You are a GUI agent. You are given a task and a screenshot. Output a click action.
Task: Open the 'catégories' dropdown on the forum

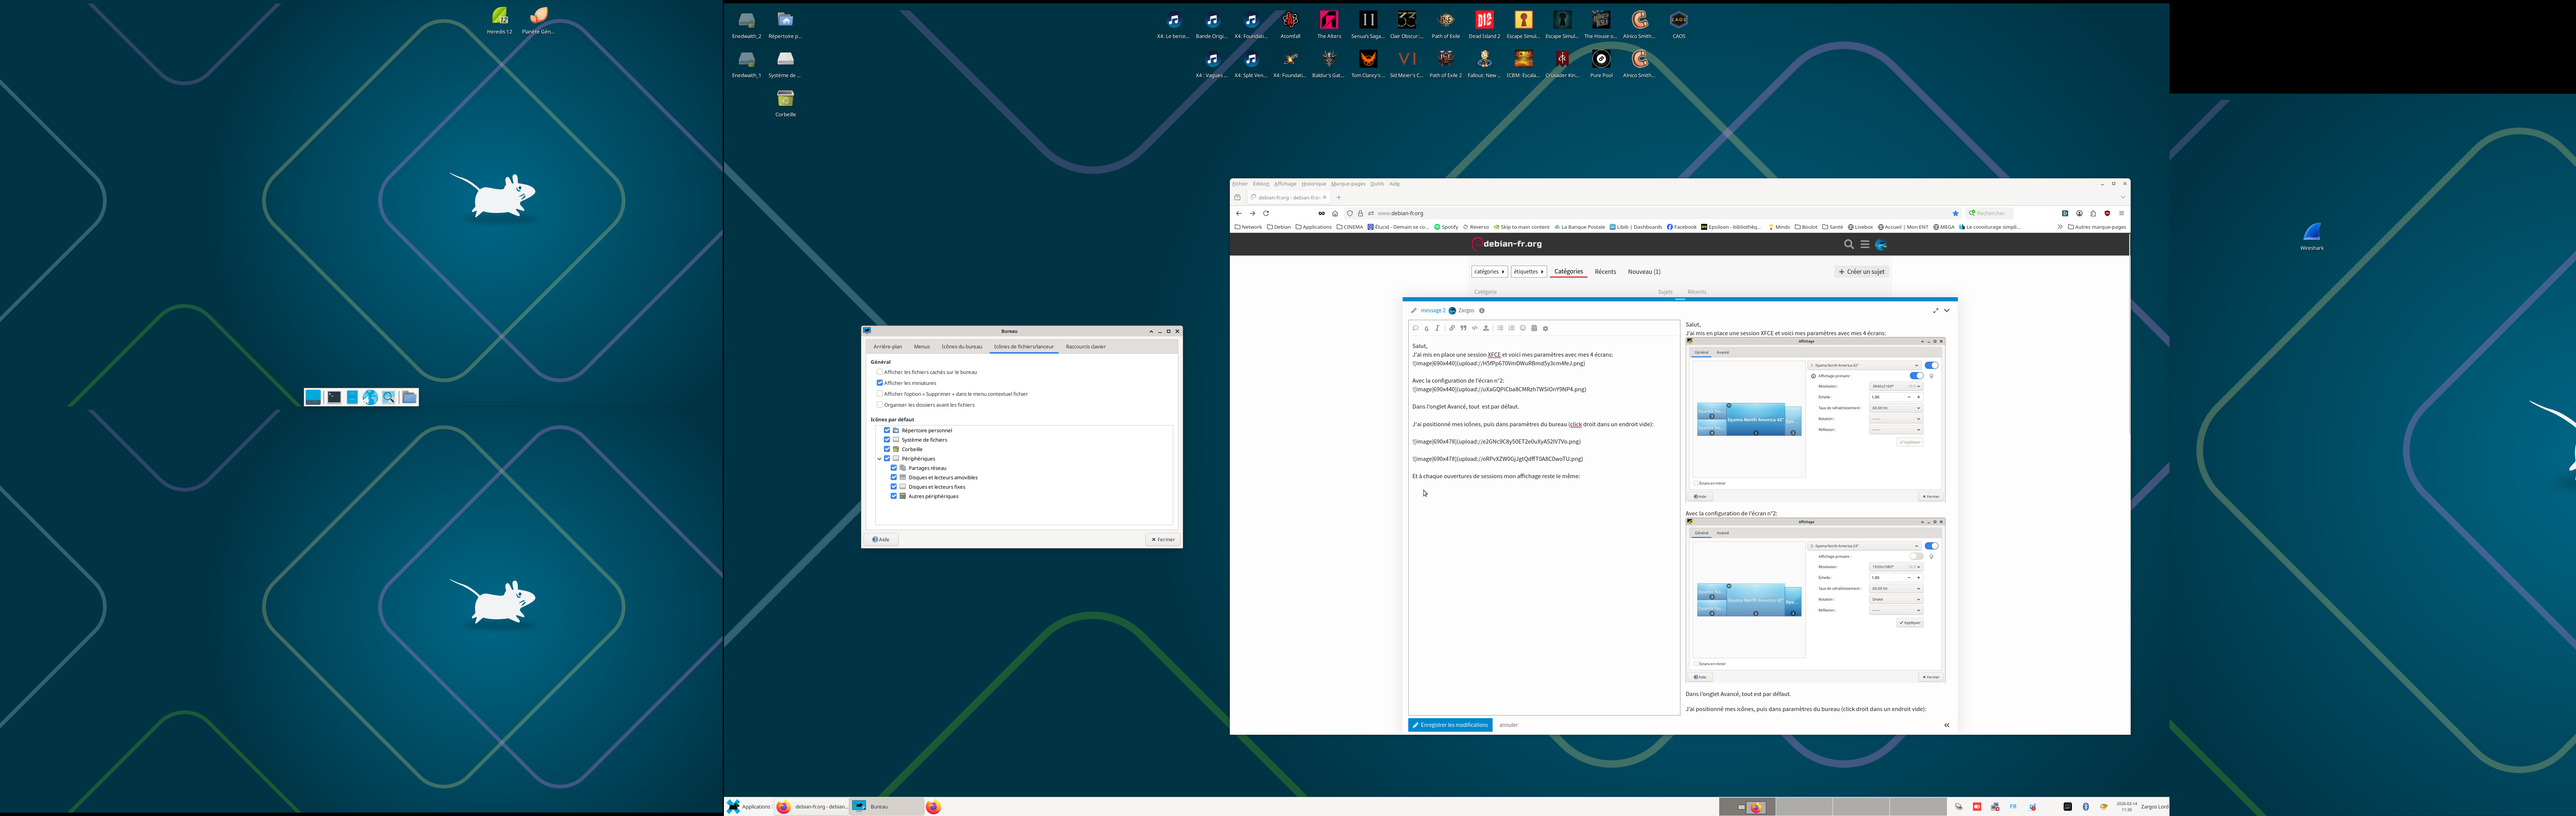1489,272
